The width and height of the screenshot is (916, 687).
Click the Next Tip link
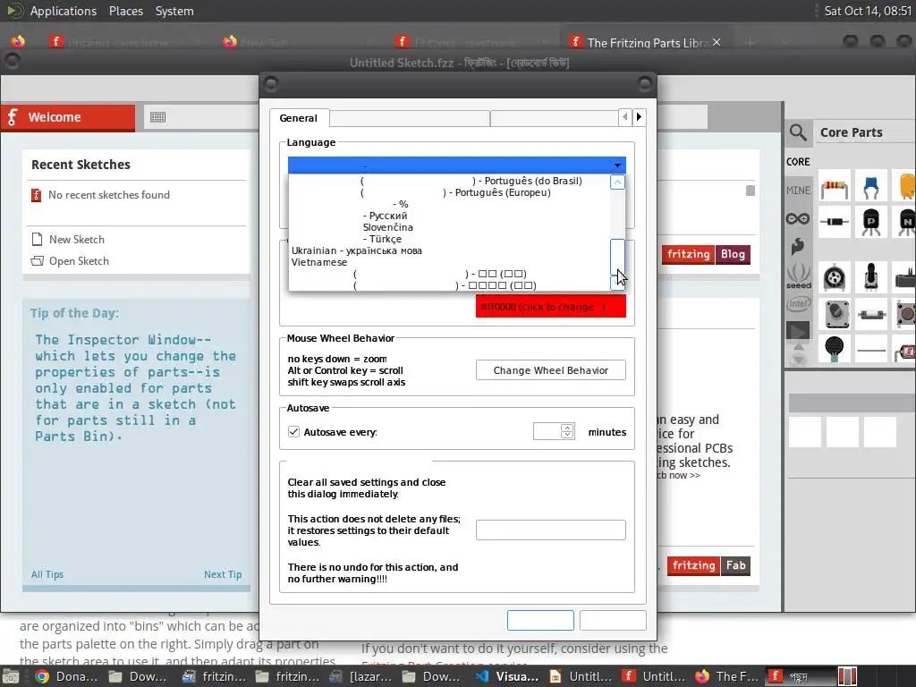223,574
